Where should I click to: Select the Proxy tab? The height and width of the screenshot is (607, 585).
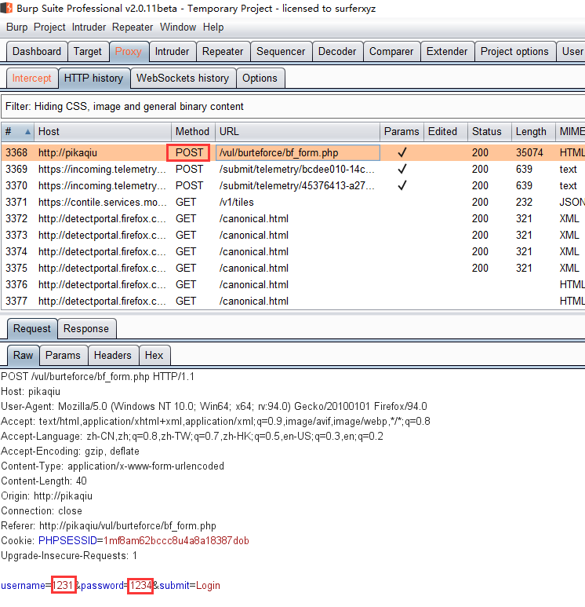coord(129,52)
